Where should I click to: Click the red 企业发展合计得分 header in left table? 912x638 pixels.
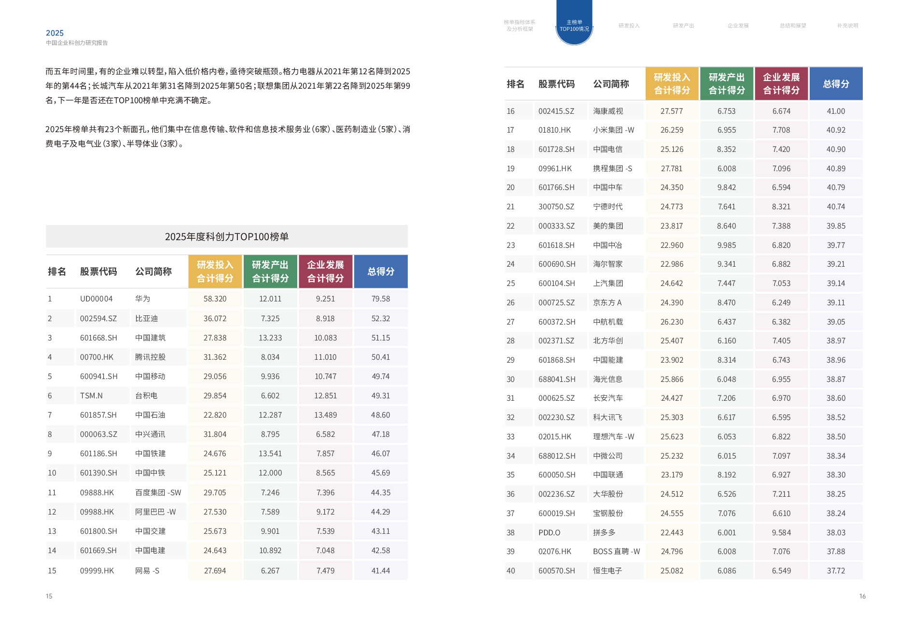(325, 271)
